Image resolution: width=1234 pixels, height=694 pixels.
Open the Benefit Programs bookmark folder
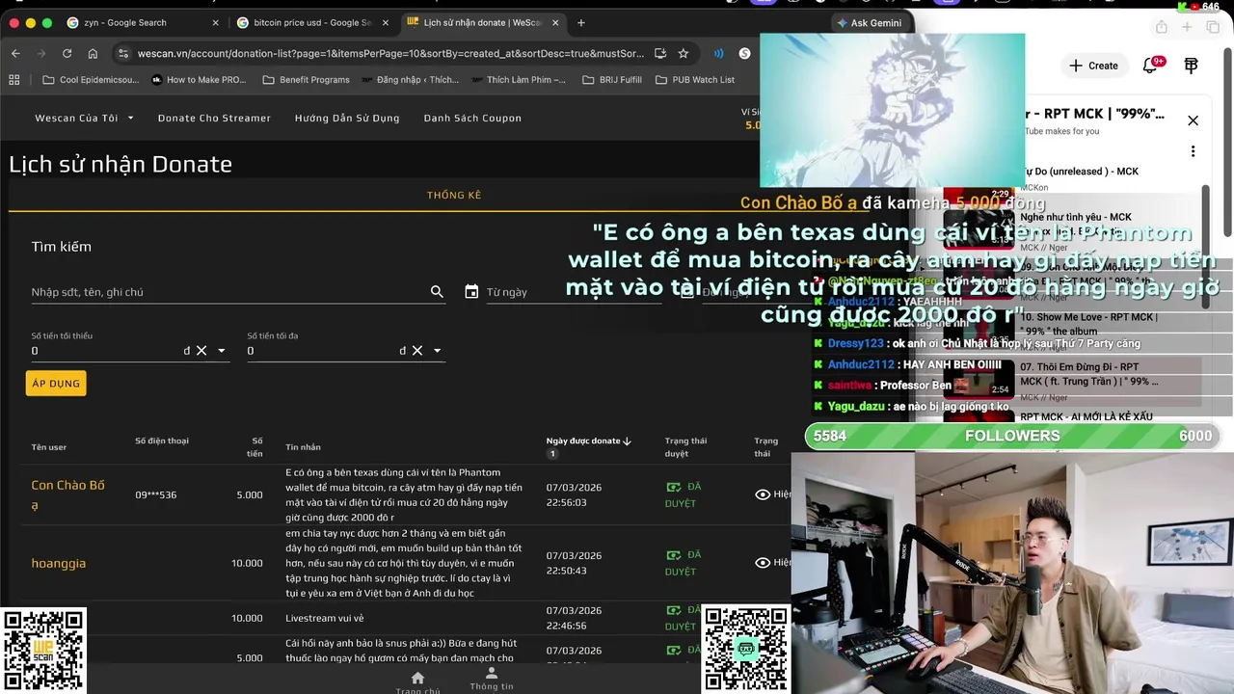307,80
